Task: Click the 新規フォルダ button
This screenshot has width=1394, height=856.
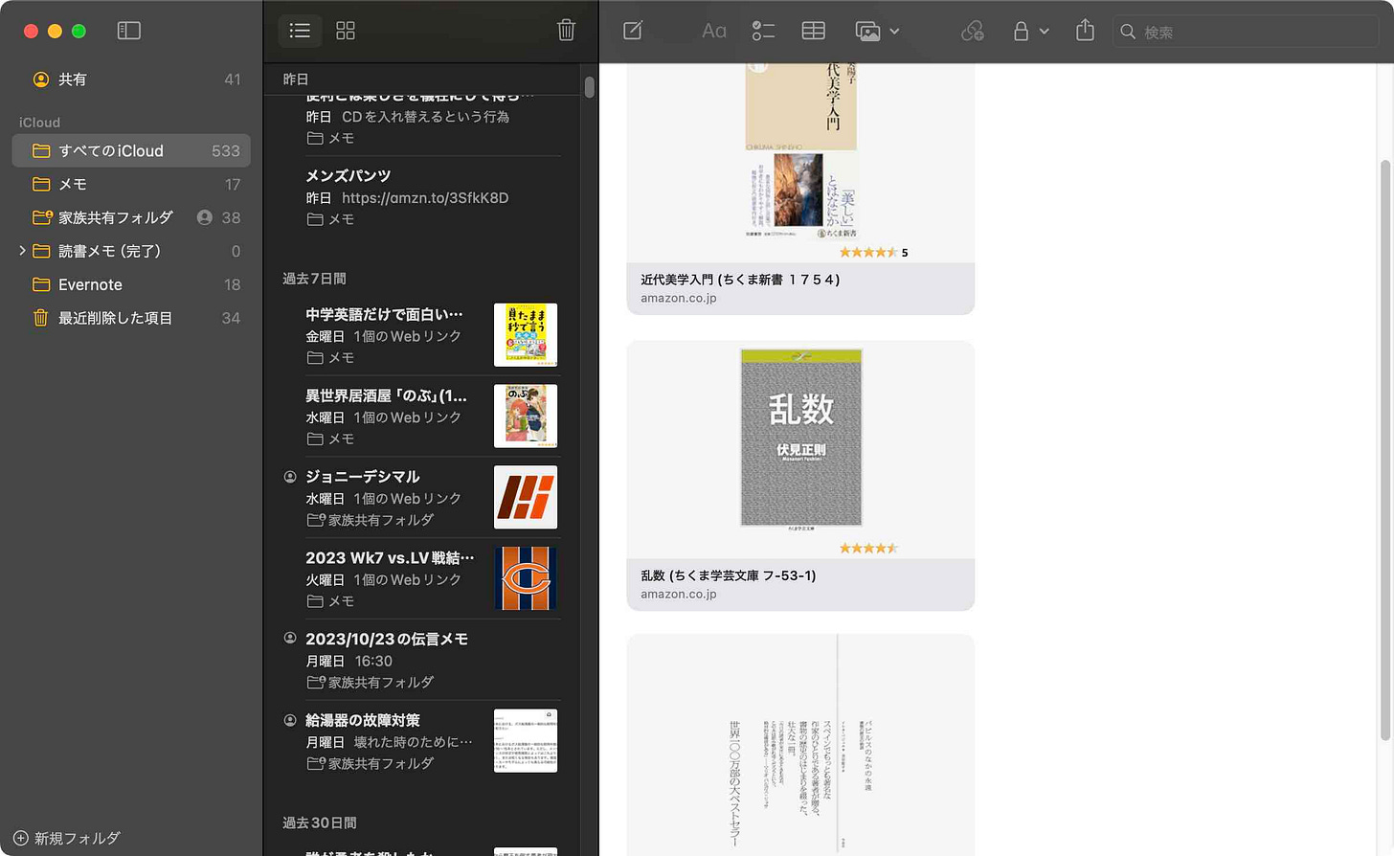Action: pos(67,838)
